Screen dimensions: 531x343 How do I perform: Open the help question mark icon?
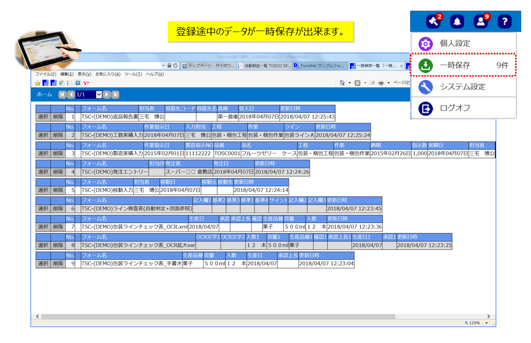pos(505,22)
